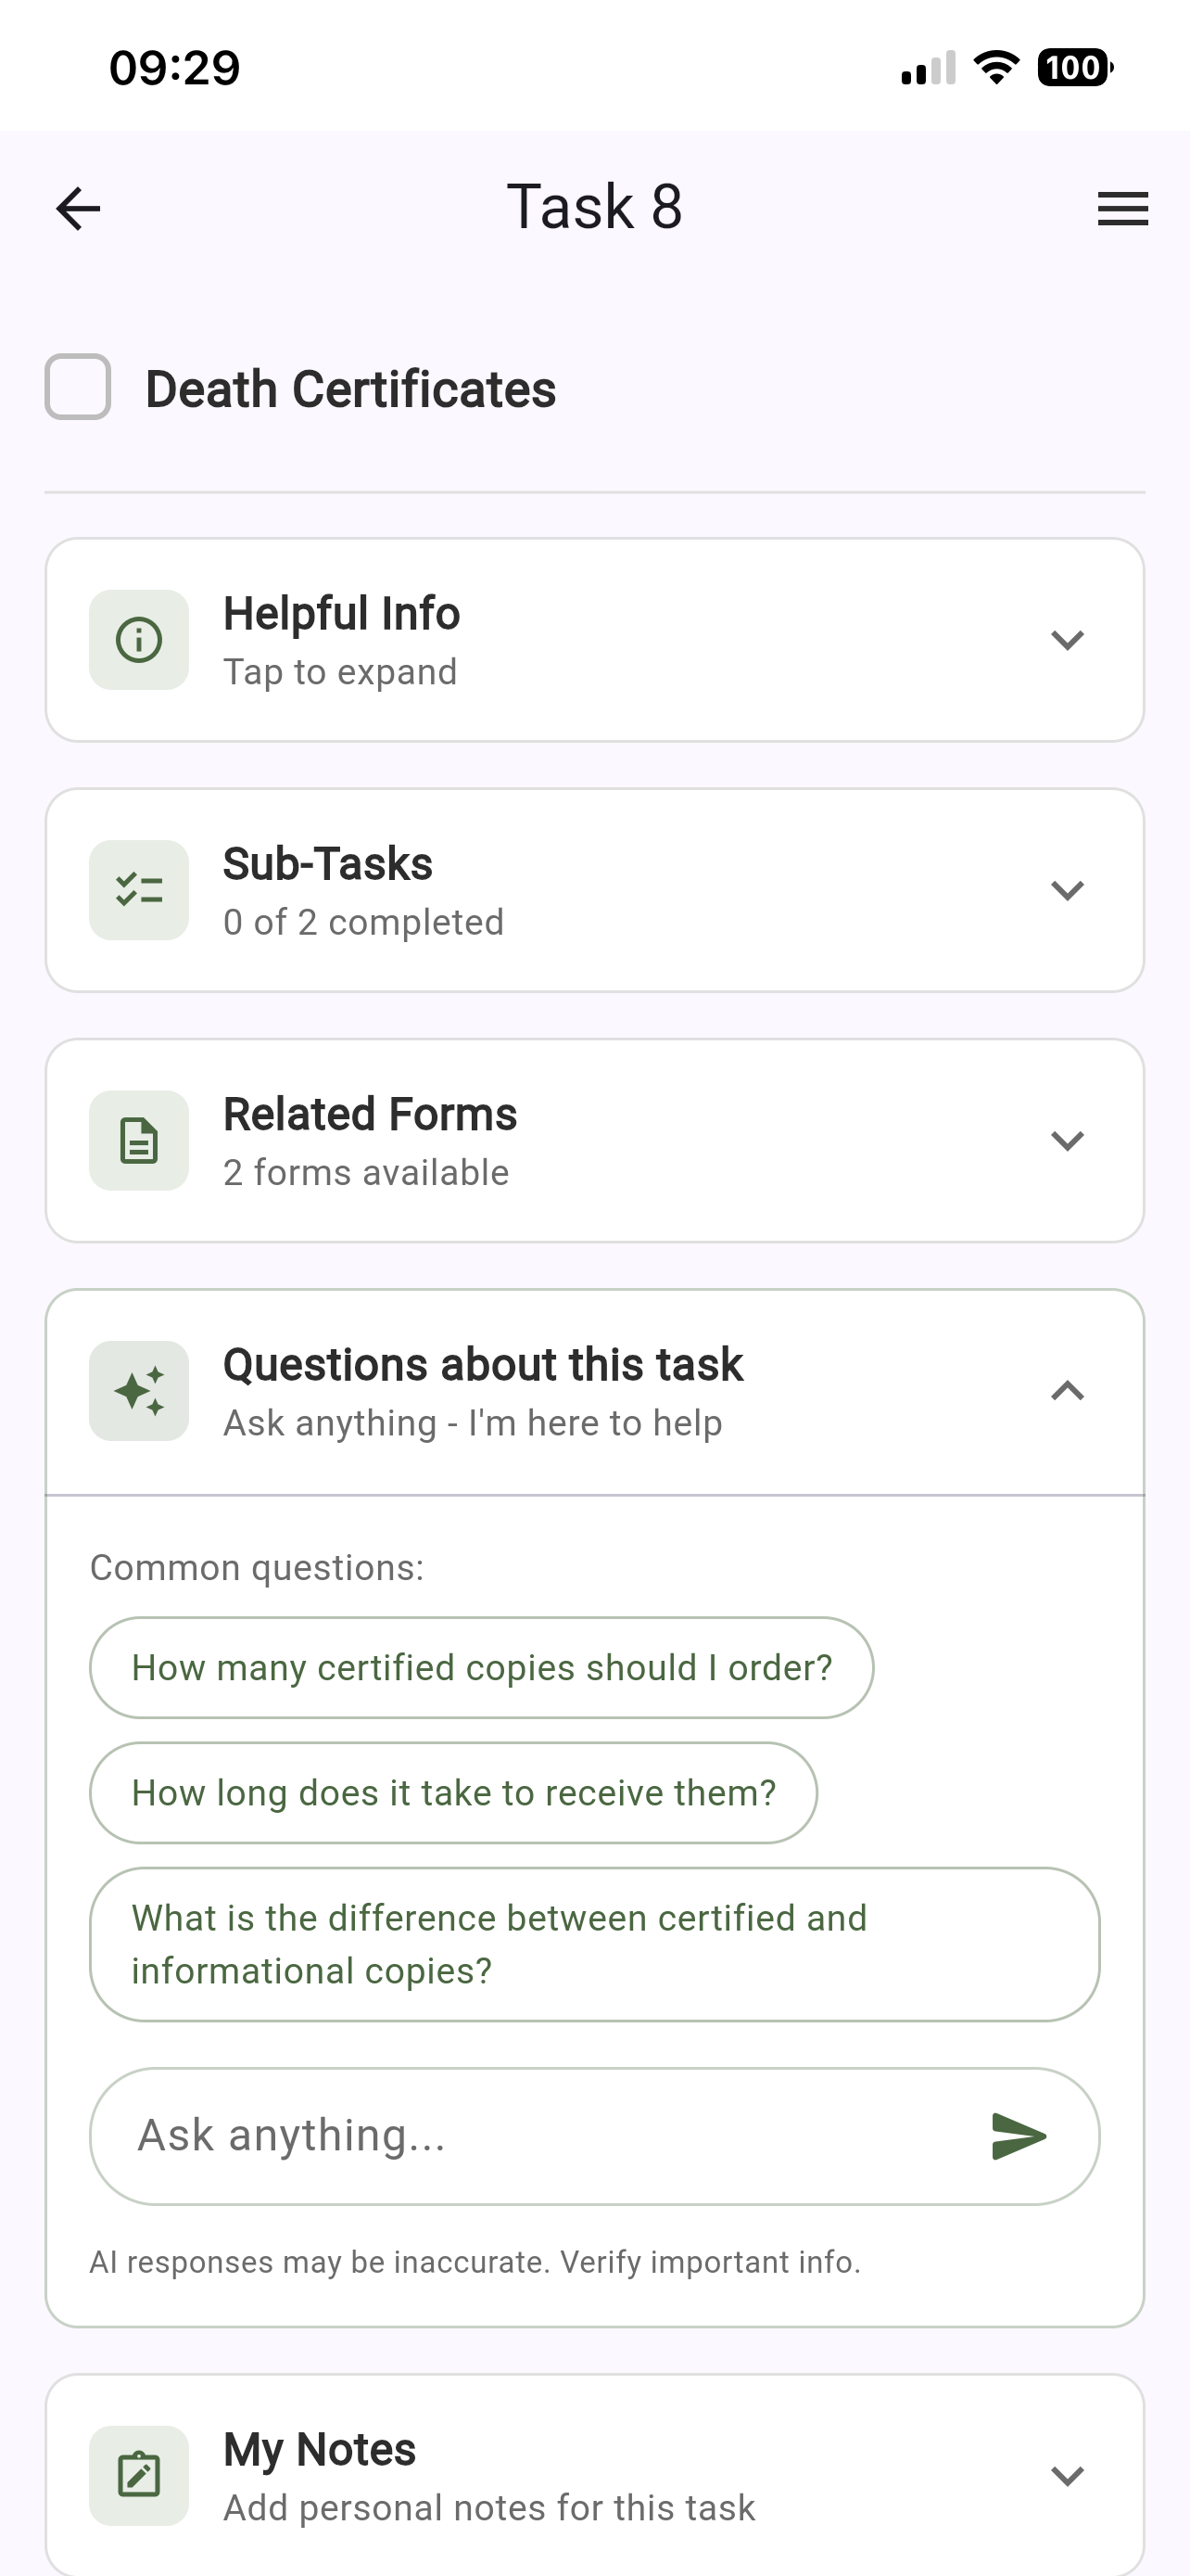1190x2576 pixels.
Task: Click the Related Forms document icon
Action: [x=138, y=1141]
